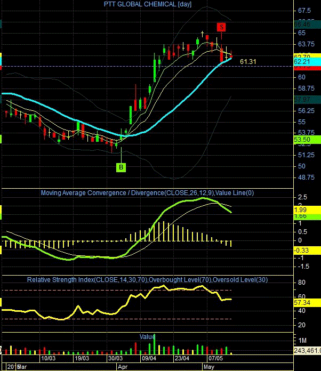This screenshot has width=321, height=371.
Task: Click the 09/04 date axis label
Action: (149, 358)
